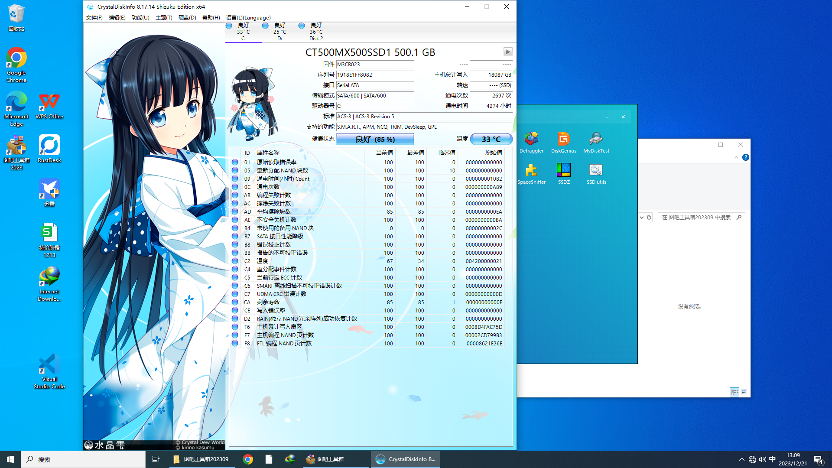Open SSD utils tool icon
832x468 pixels.
[596, 174]
